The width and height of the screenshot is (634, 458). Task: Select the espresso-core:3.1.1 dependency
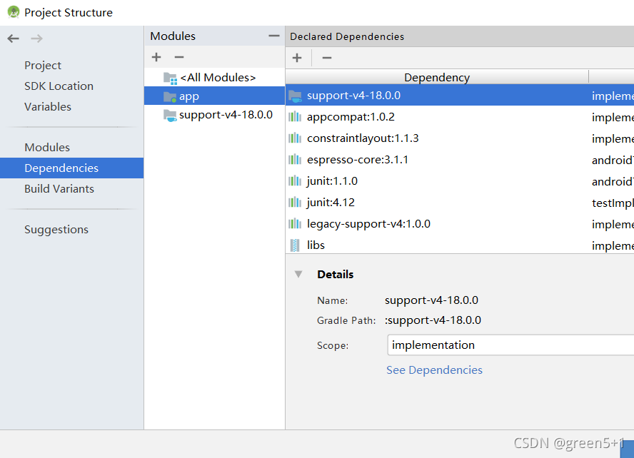coord(460,160)
